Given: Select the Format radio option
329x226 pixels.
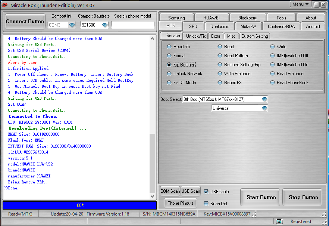Looking at the screenshot, I should click(x=169, y=56).
